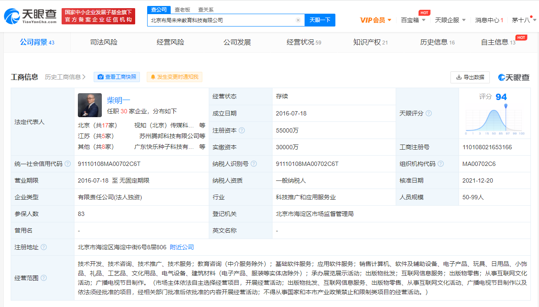
Task: Open the 知识产权 tab
Action: click(370, 42)
